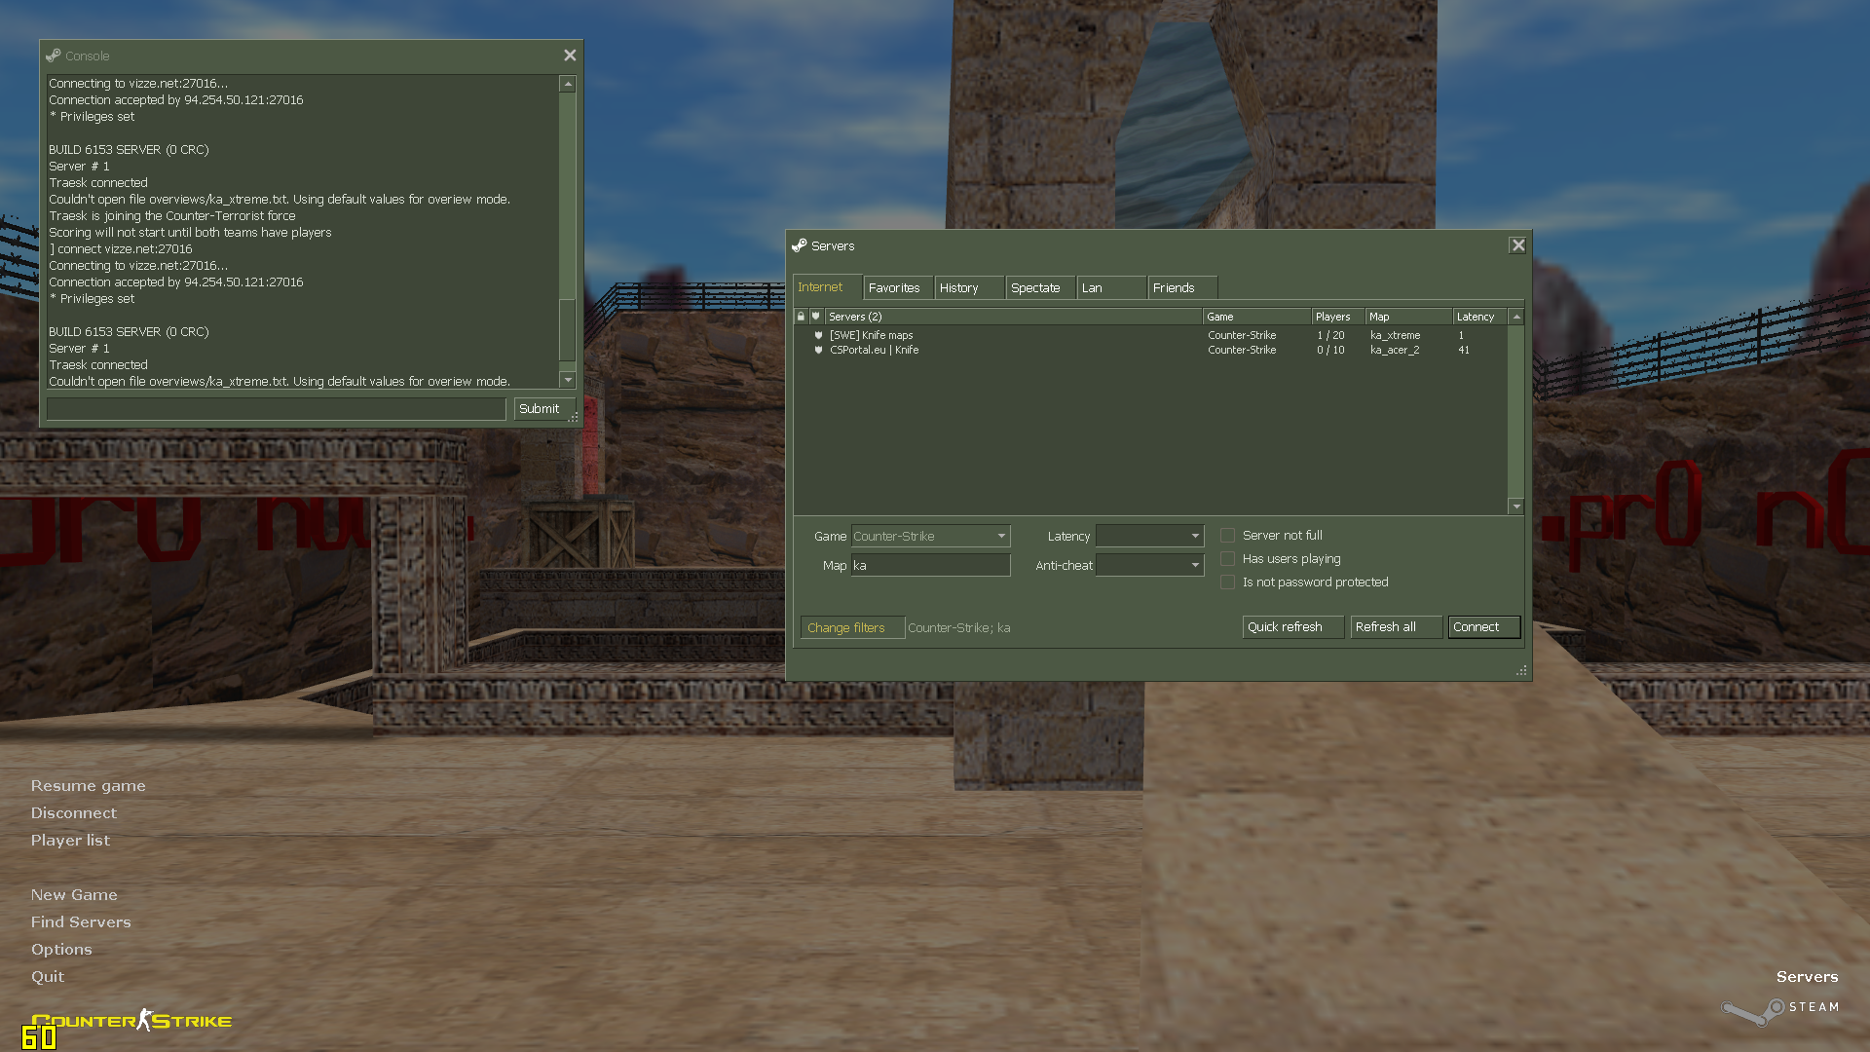Screen dimensions: 1870x1052
Task: Click New Game in main menu
Action: coord(74,895)
